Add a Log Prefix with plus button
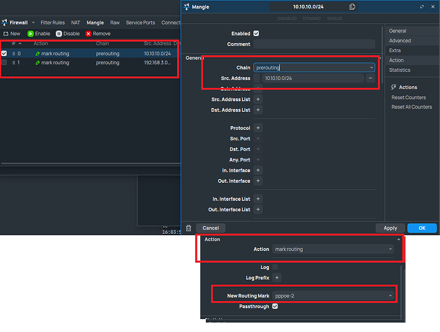This screenshot has width=440, height=332. pos(277,277)
